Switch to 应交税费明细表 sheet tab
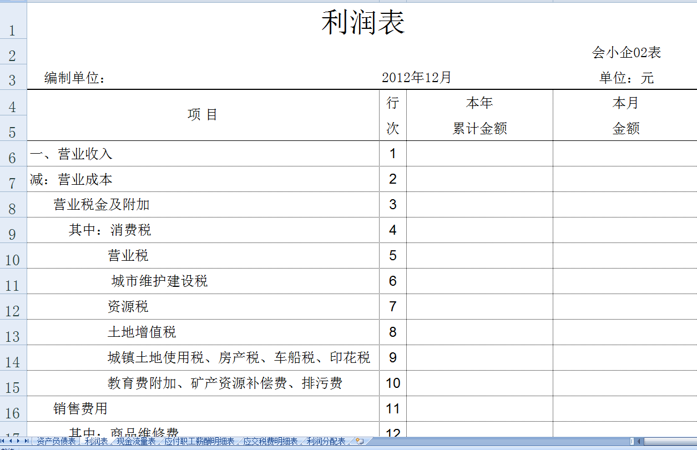The image size is (697, 450). (270, 441)
